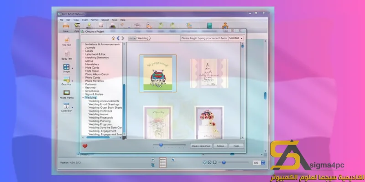The height and width of the screenshot is (182, 365).
Task: Click the Home icon in Choose a Project
Action: tap(113, 38)
